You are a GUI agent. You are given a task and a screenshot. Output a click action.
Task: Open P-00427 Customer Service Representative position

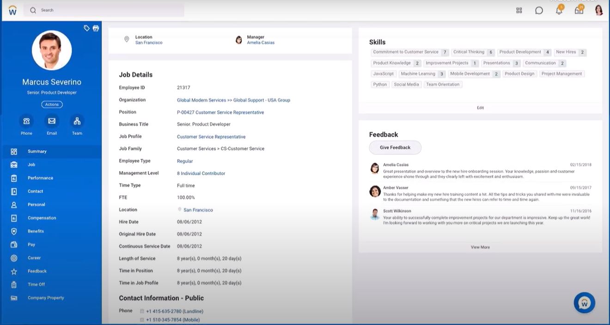click(220, 112)
